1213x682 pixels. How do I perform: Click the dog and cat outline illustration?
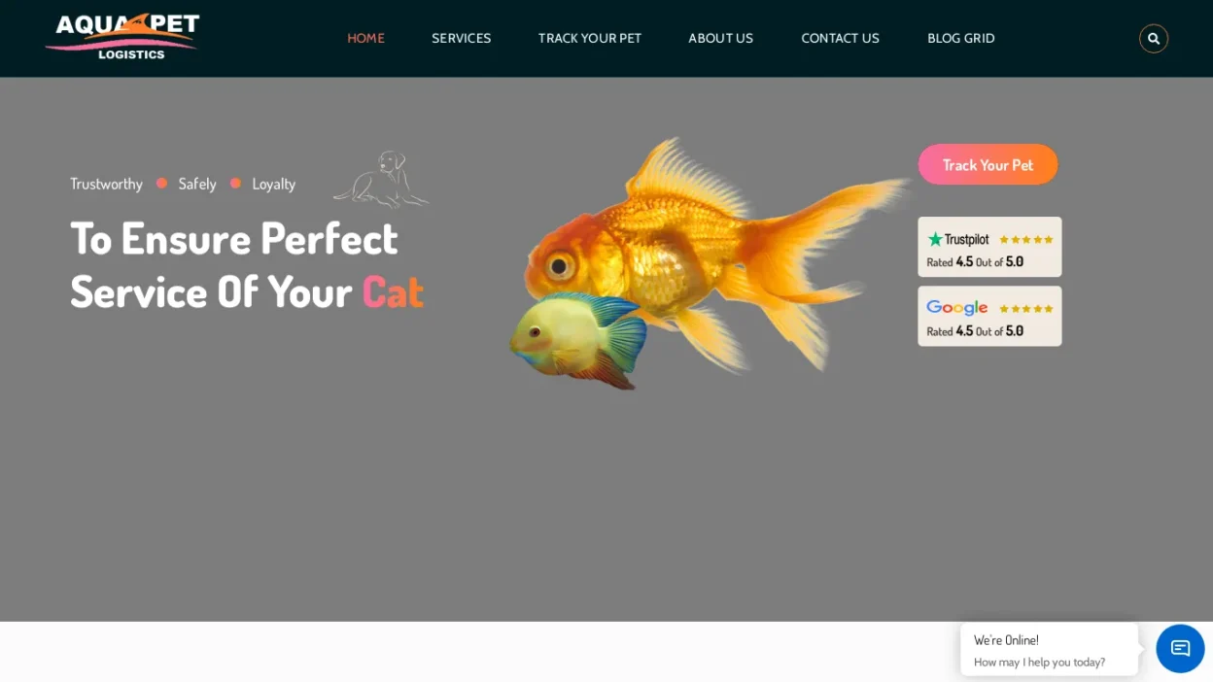[382, 179]
